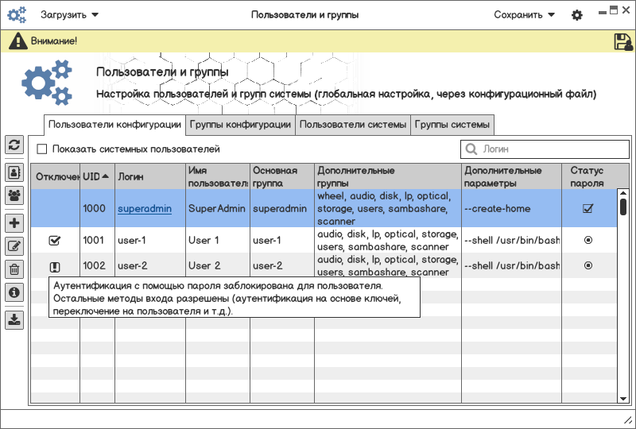636x429 pixels.
Task: Click the info icon in the sidebar
Action: pos(14,292)
